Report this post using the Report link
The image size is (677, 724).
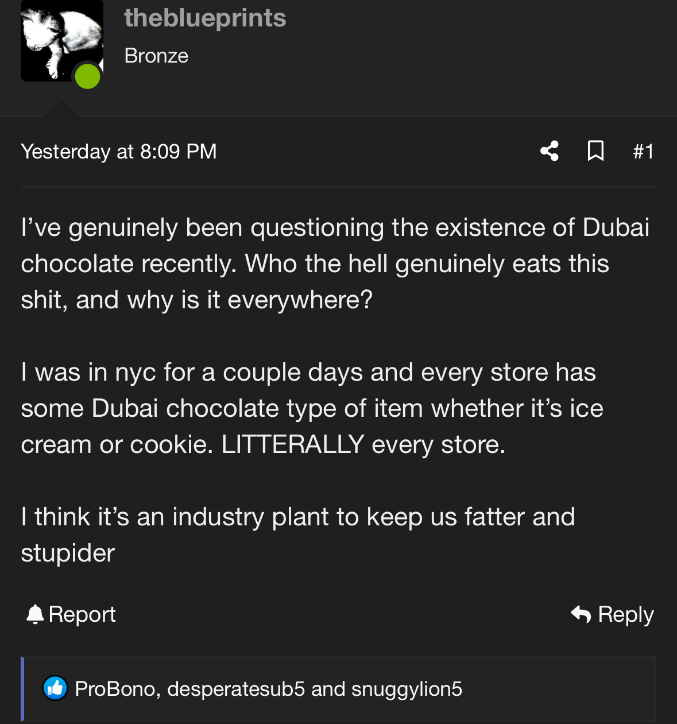(82, 614)
